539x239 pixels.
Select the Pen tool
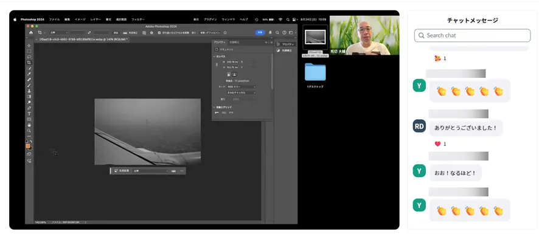click(x=29, y=108)
